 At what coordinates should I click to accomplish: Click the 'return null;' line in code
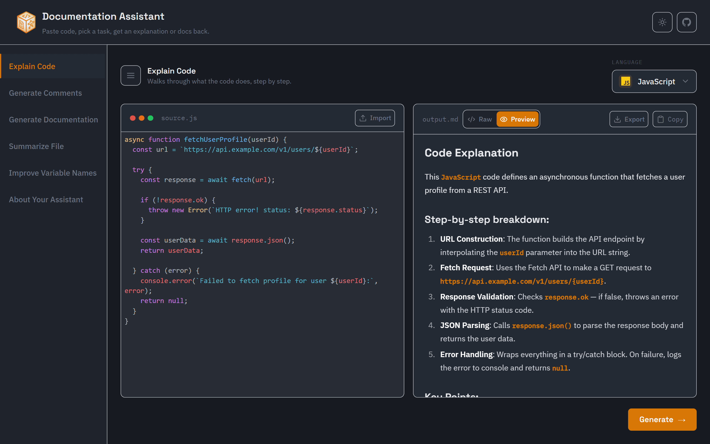point(164,301)
